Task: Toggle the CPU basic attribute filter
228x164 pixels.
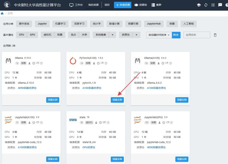Action: (22, 35)
